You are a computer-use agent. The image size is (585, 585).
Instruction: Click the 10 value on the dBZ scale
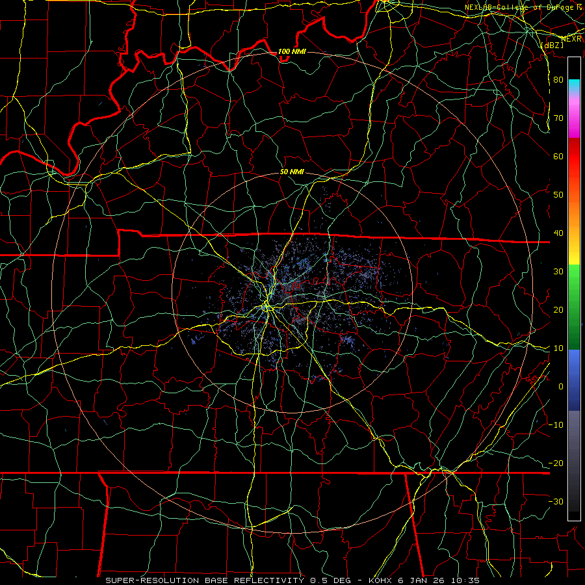(558, 348)
